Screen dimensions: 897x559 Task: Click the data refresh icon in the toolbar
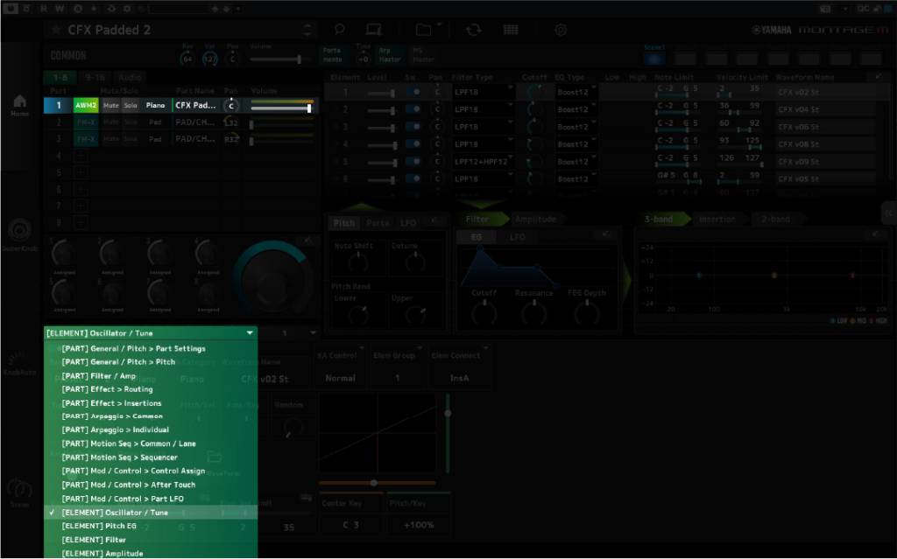[x=474, y=29]
